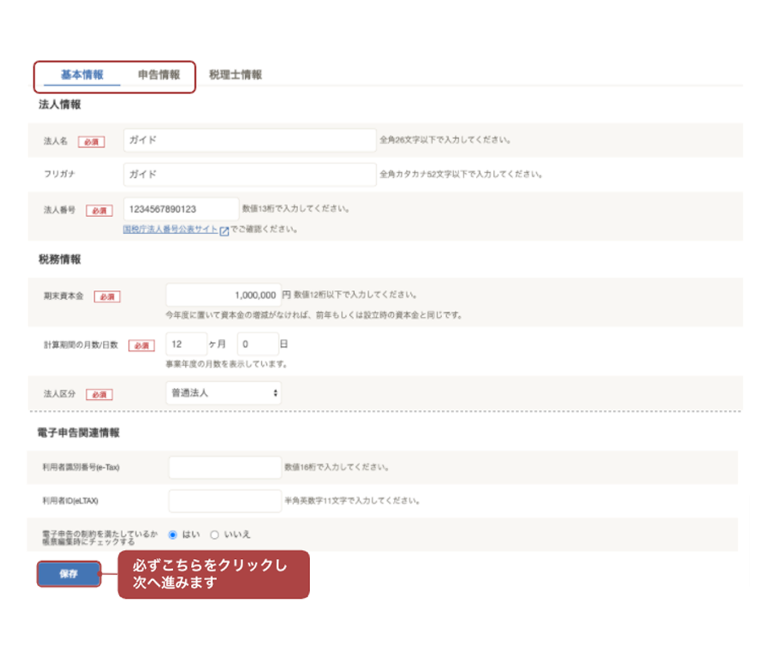Image resolution: width=770 pixels, height=660 pixels.
Task: Click the hint text 数値16桁で入力してください。
Action: pos(337,468)
